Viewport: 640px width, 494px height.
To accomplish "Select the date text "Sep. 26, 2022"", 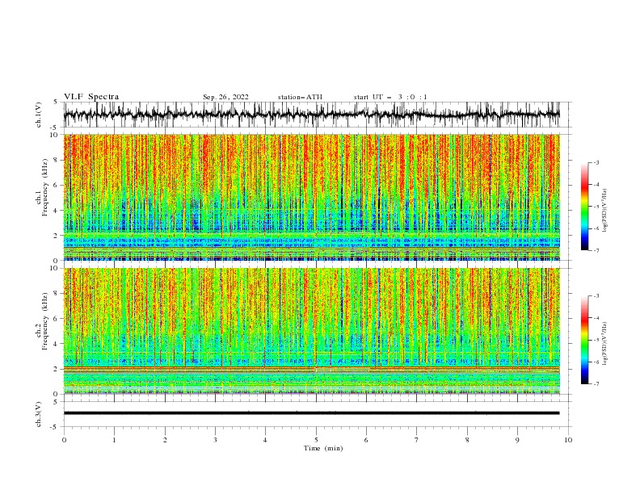I will click(x=225, y=97).
